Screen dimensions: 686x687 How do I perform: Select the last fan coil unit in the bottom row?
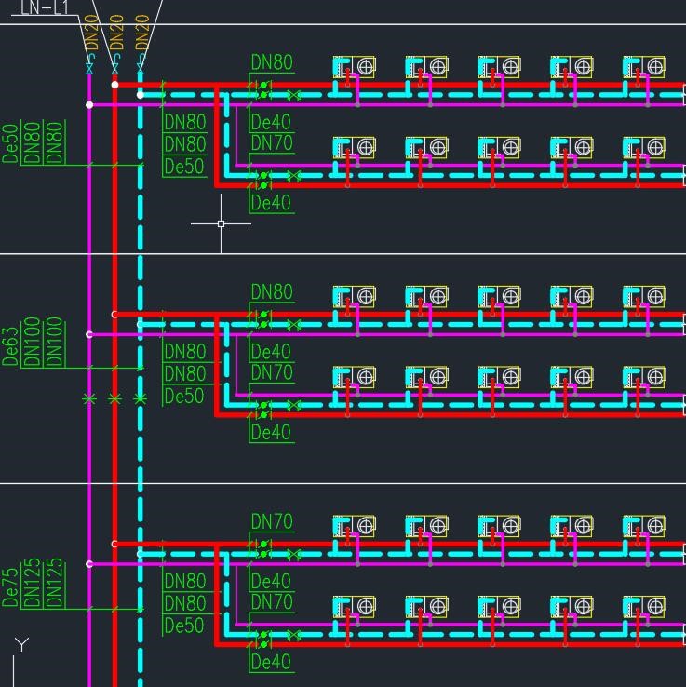pyautogui.click(x=644, y=608)
